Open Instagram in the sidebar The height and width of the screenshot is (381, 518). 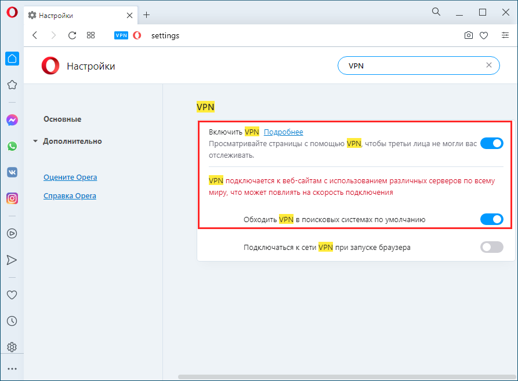[x=12, y=198]
